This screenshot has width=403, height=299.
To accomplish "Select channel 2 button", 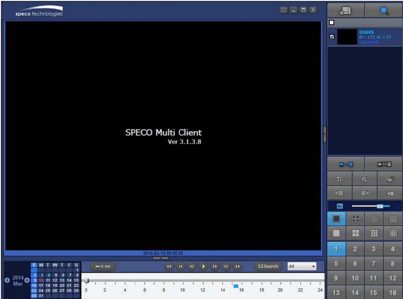I will pos(355,249).
